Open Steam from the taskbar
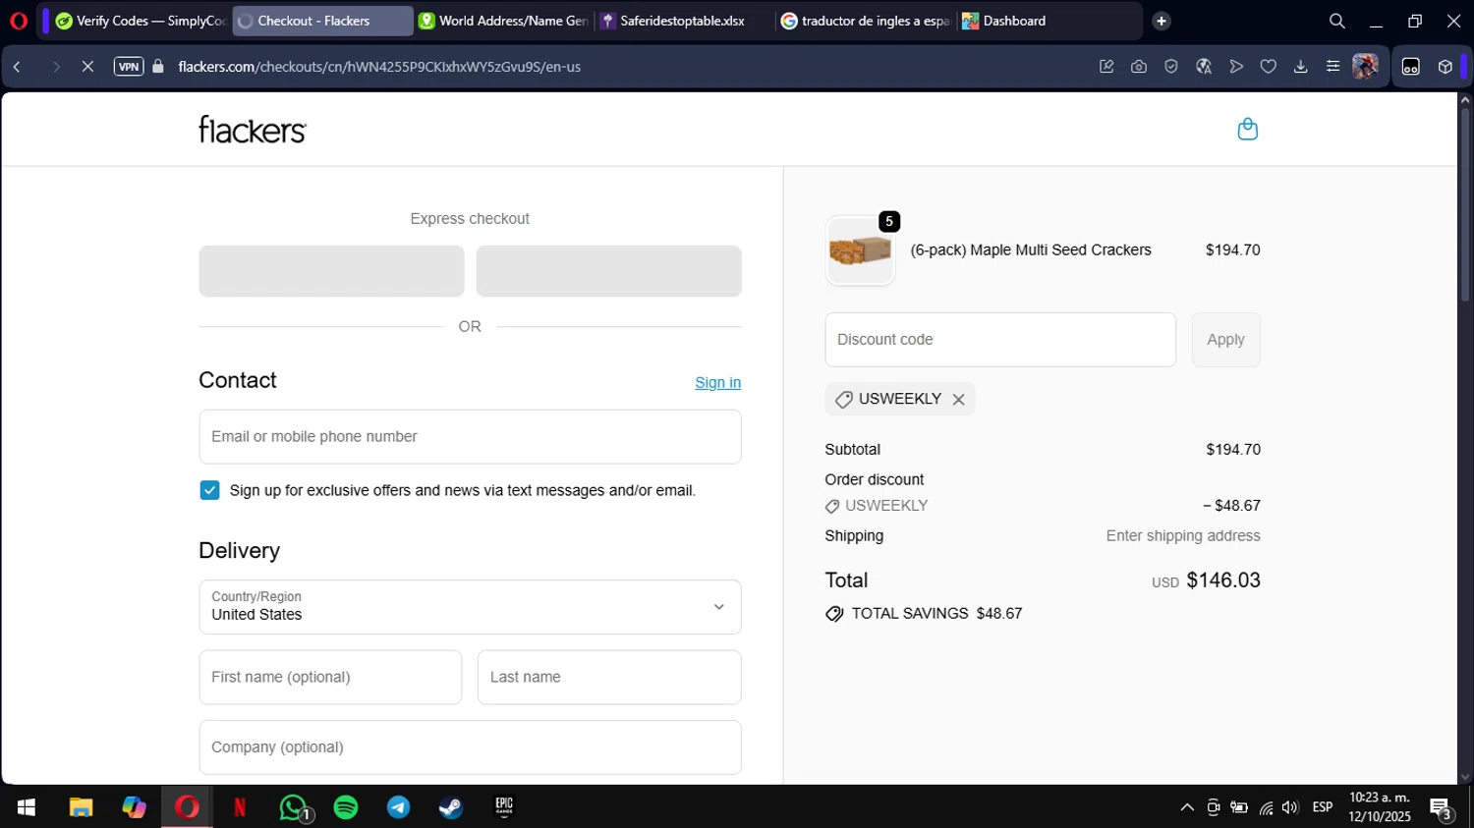 pos(451,807)
